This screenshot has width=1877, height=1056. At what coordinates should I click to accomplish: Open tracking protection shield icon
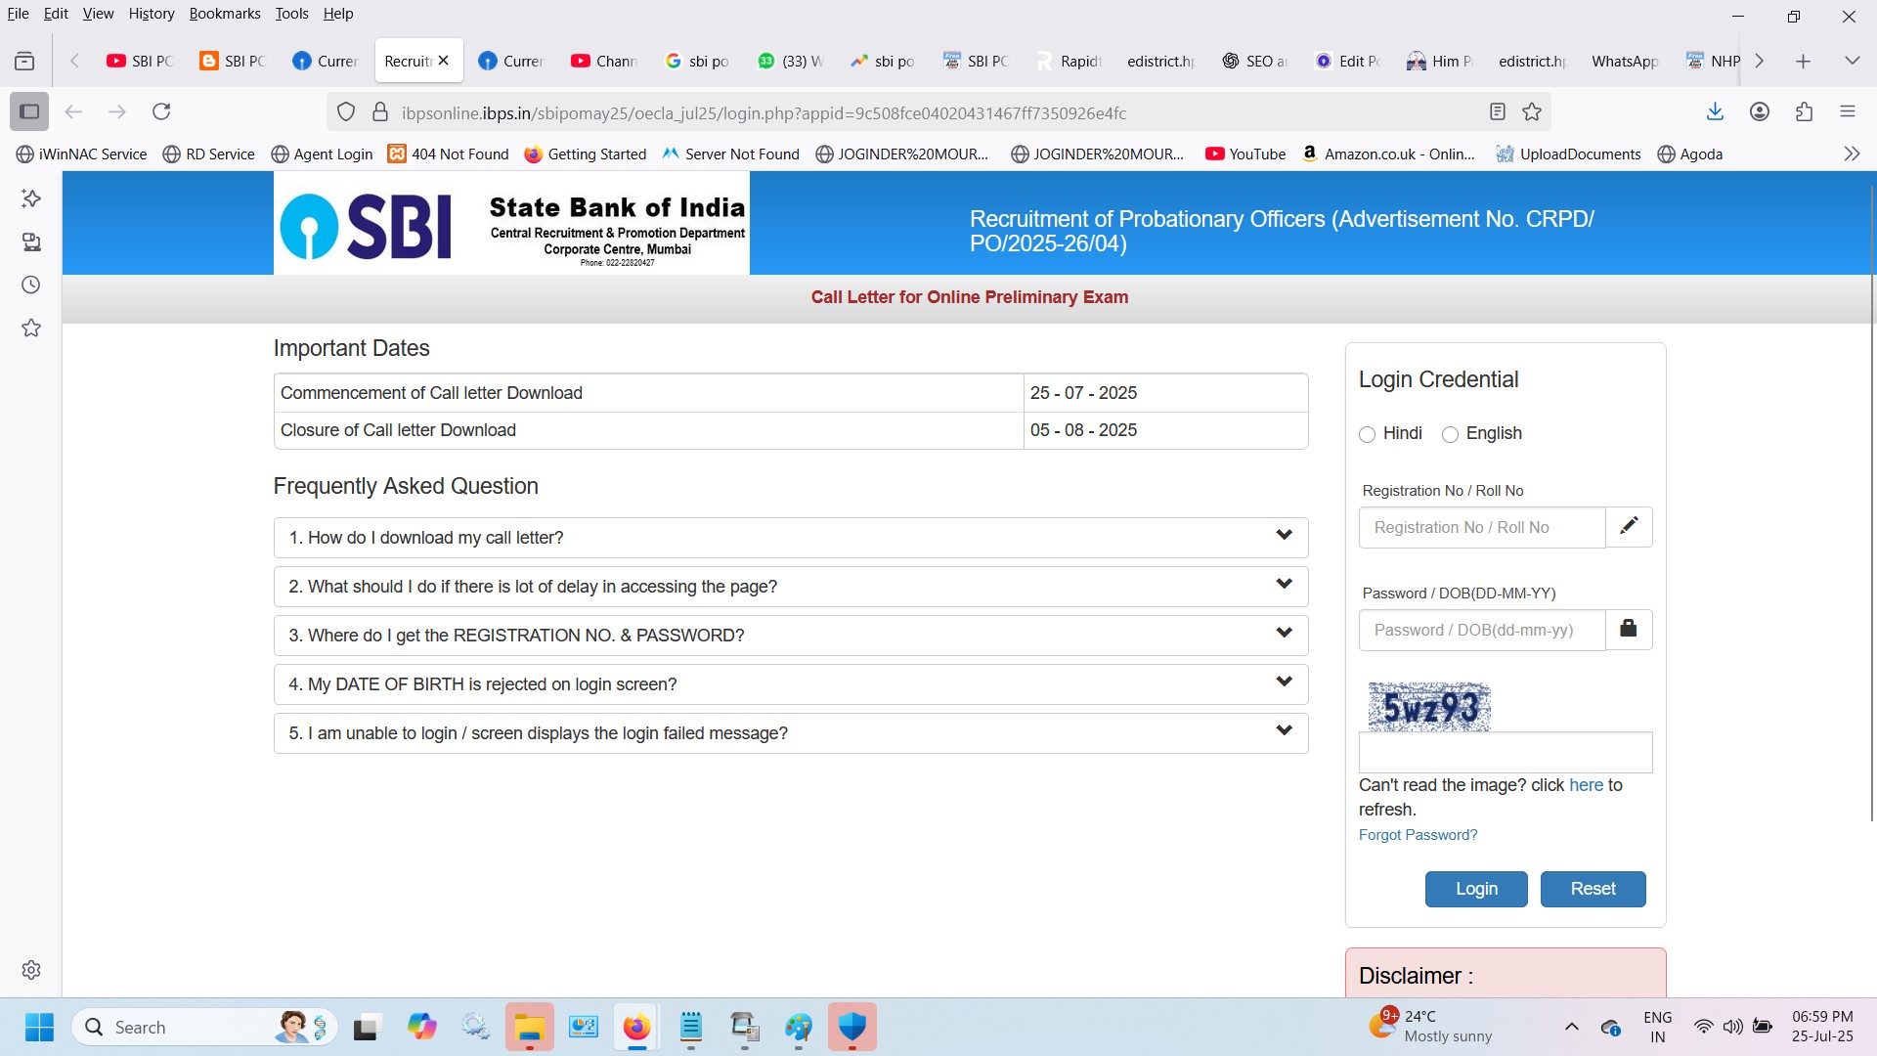tap(346, 112)
